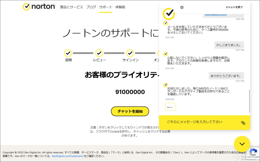The image size is (260, 162).
Task: Open the 製品とサービス menu
Action: point(72,7)
